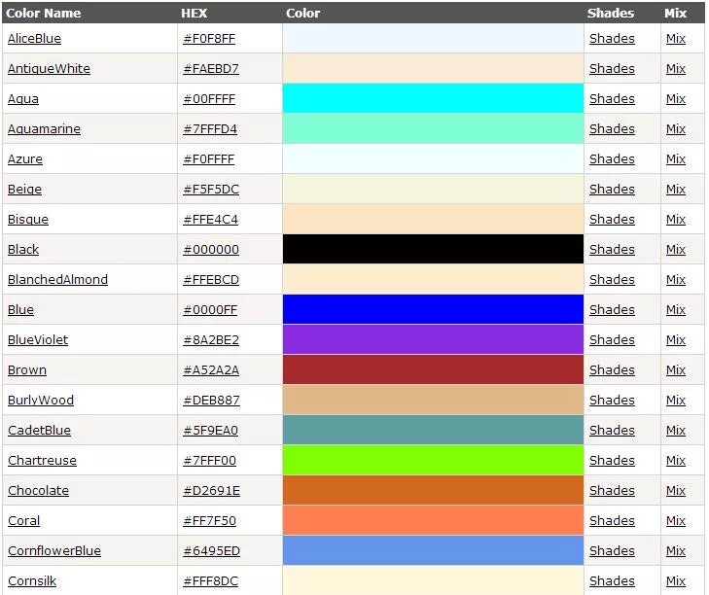The width and height of the screenshot is (709, 595).
Task: Click the BlueViolet color swatch bar
Action: (x=433, y=339)
